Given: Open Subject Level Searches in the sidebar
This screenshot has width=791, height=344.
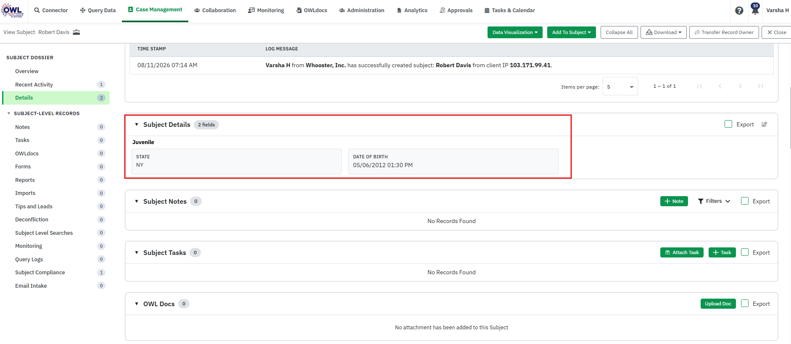Looking at the screenshot, I should tap(56, 233).
